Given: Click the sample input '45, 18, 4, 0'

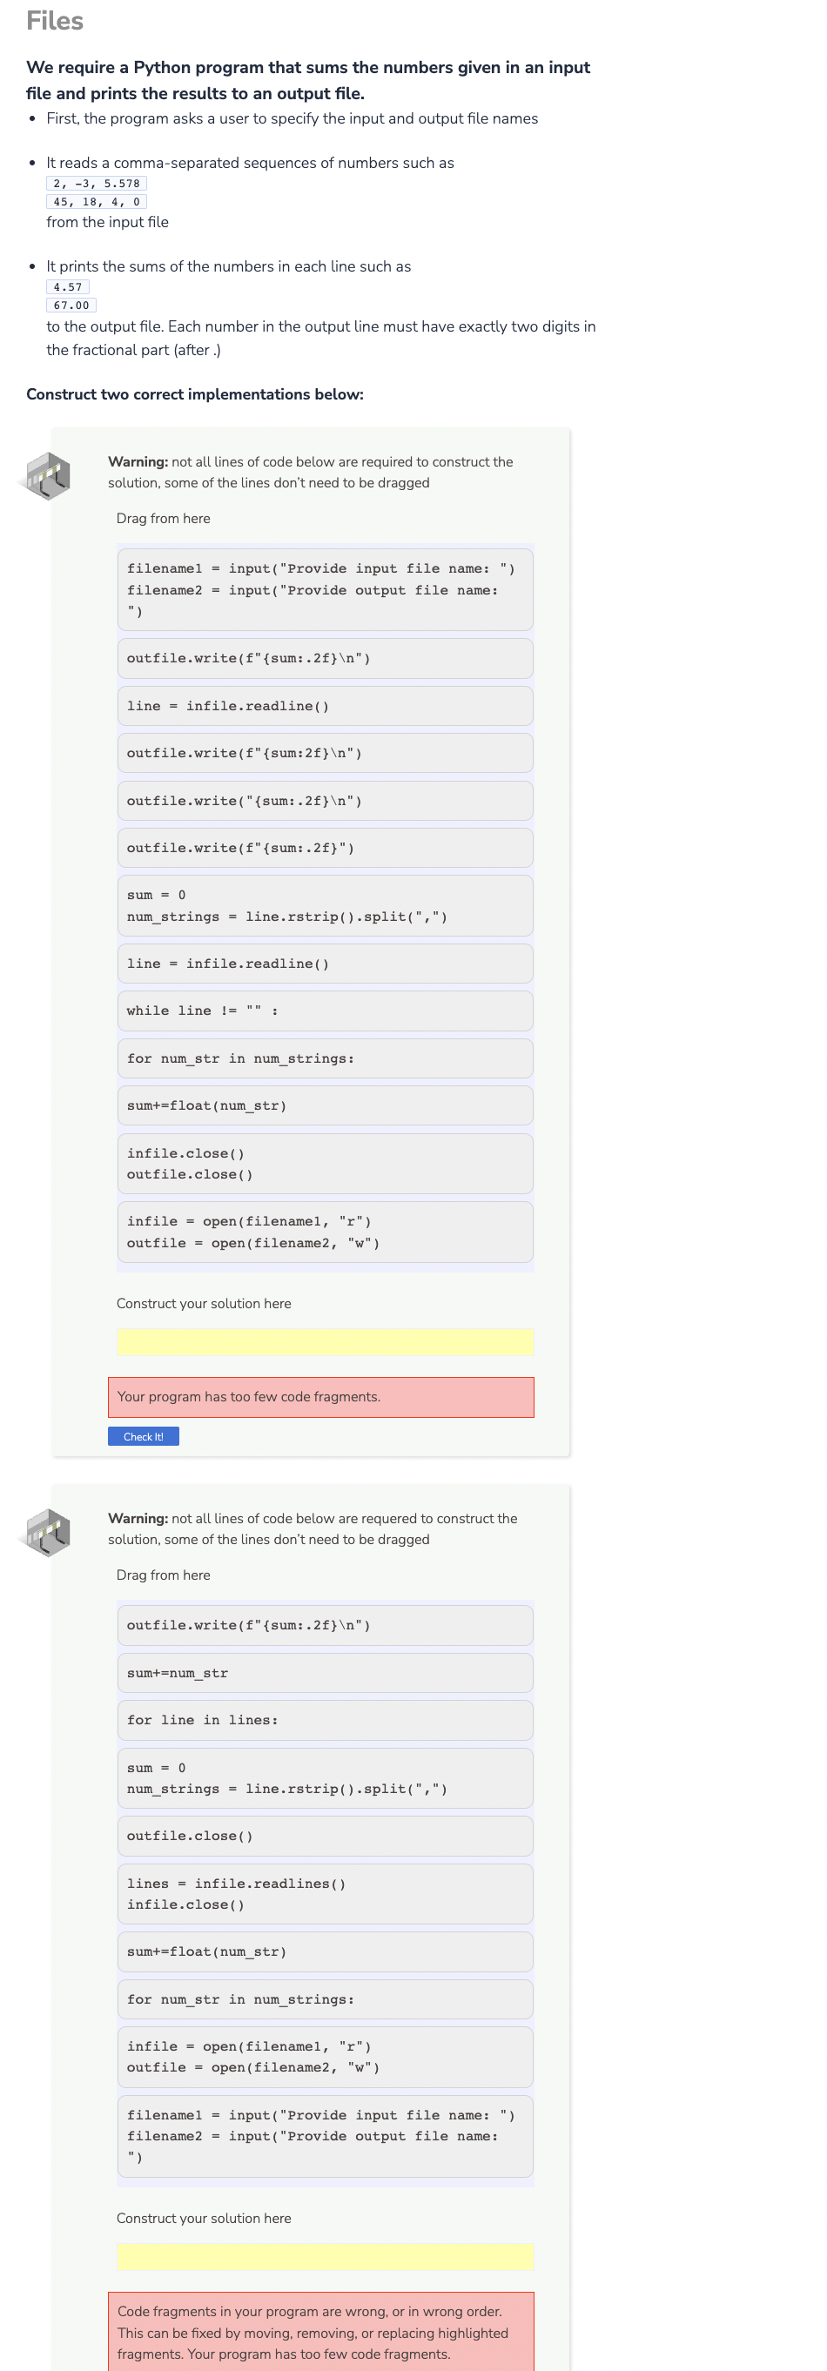Looking at the screenshot, I should [97, 203].
